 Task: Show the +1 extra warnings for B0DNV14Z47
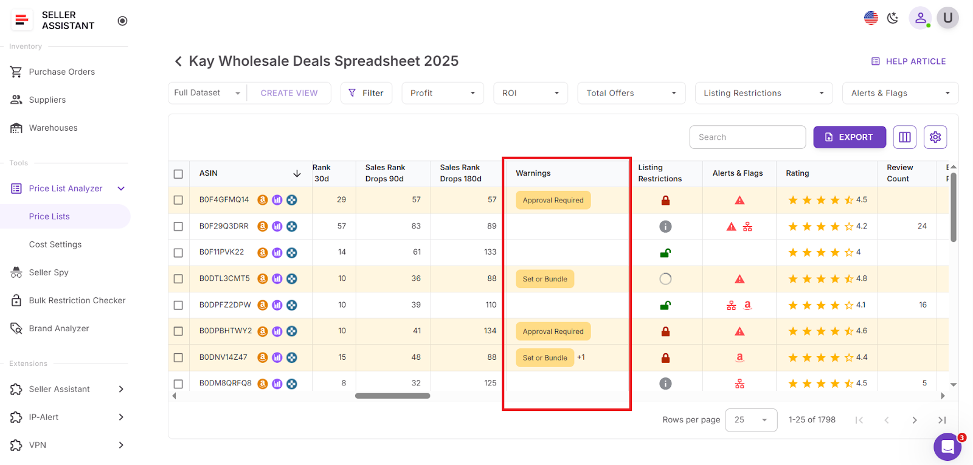(x=581, y=357)
